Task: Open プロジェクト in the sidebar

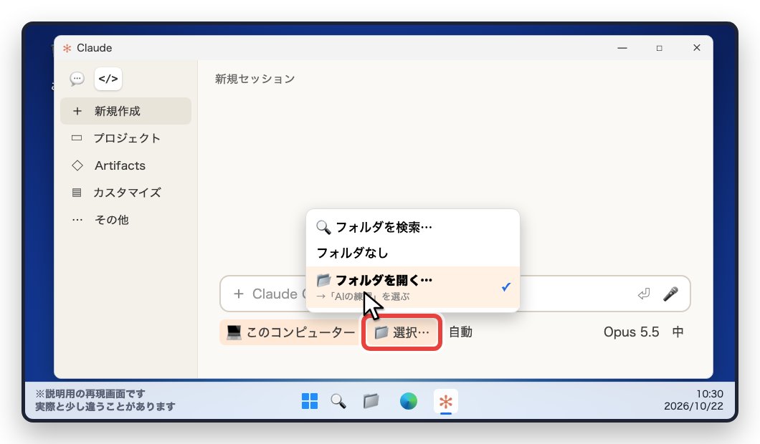Action: click(x=125, y=138)
